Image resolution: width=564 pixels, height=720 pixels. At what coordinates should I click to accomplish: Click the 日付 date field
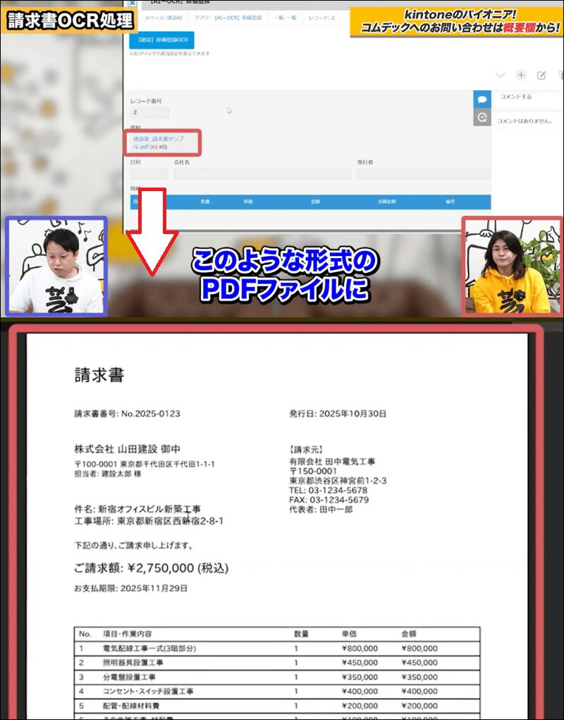[x=149, y=173]
